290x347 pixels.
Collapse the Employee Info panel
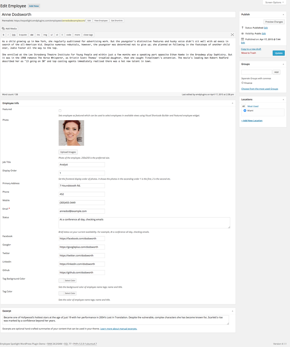(x=232, y=103)
